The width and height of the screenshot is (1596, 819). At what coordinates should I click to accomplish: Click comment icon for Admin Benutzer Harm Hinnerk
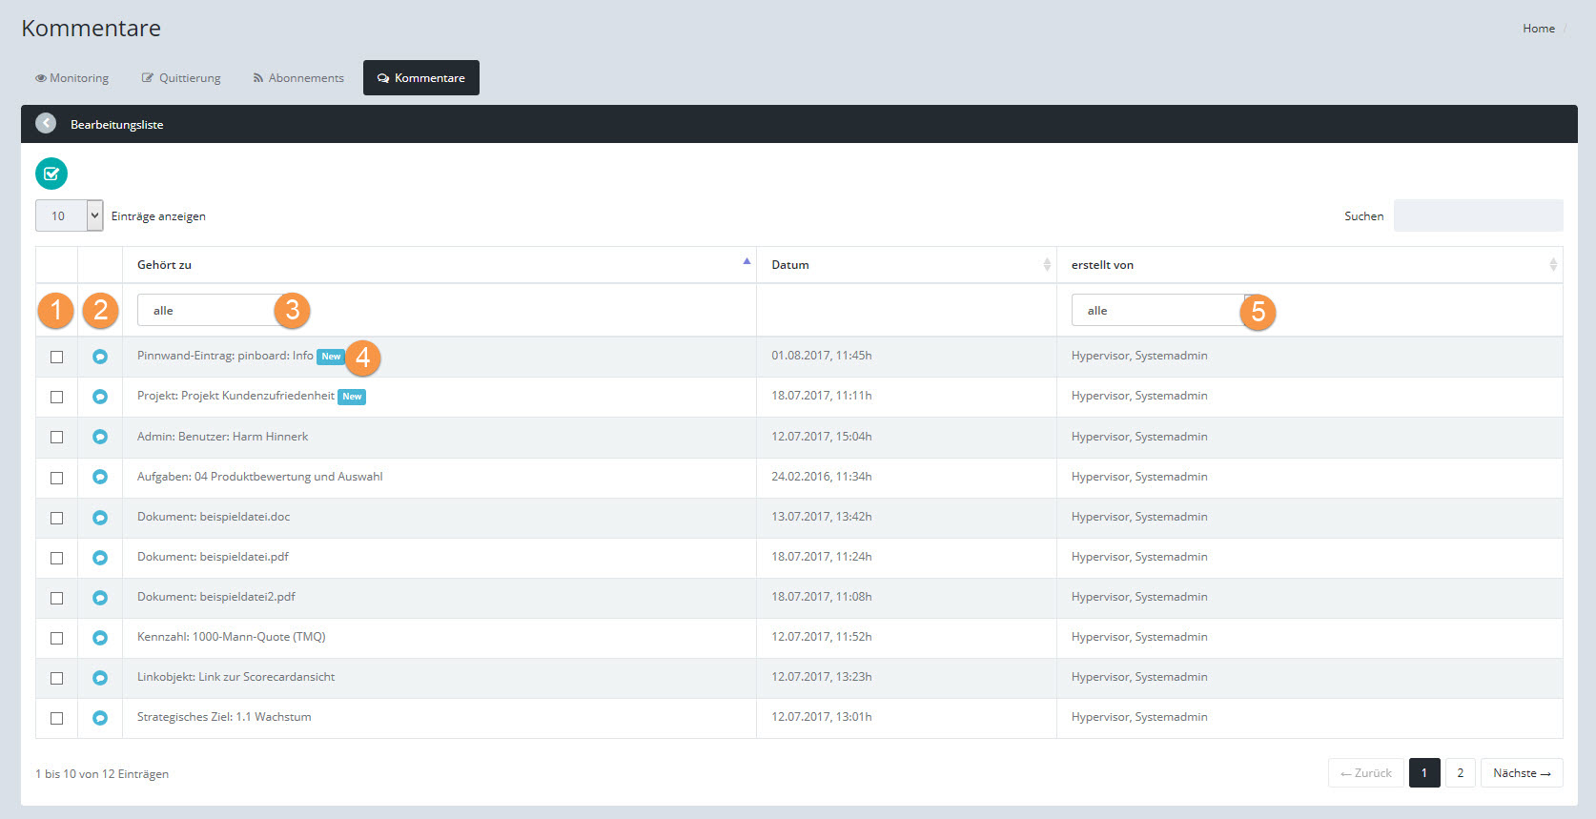[x=100, y=437]
